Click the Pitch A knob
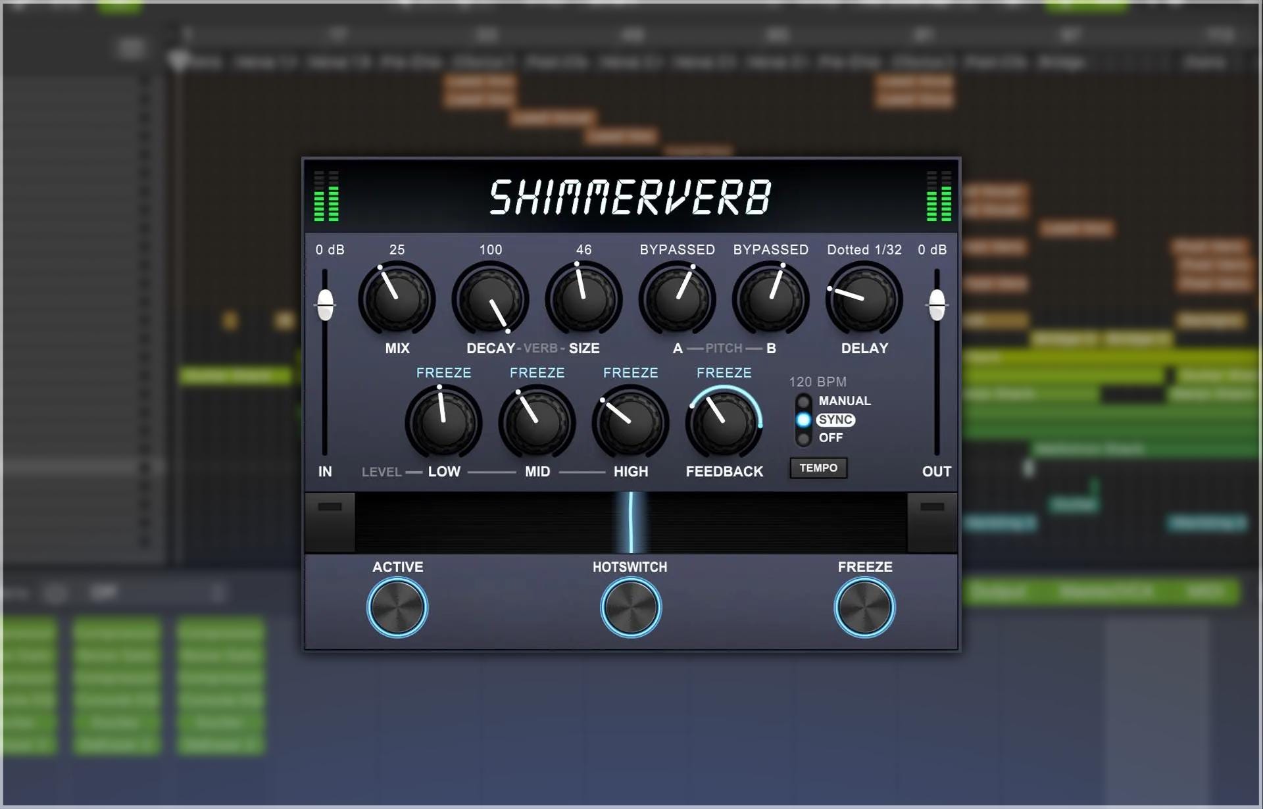Screen dimensions: 1263x809 (677, 299)
